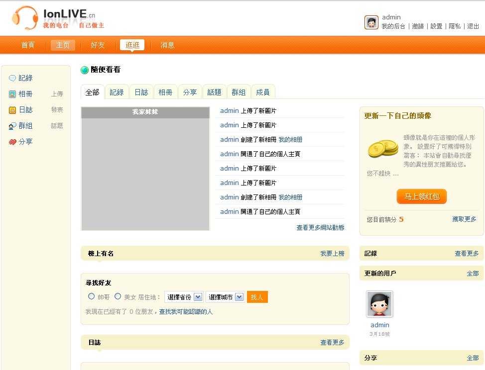Open the 選擇省份 dropdown
The width and height of the screenshot is (485, 370).
tap(184, 297)
